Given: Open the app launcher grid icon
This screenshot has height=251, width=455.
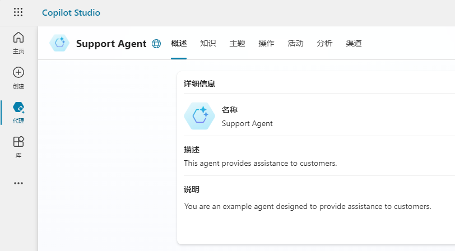Looking at the screenshot, I should click(18, 12).
